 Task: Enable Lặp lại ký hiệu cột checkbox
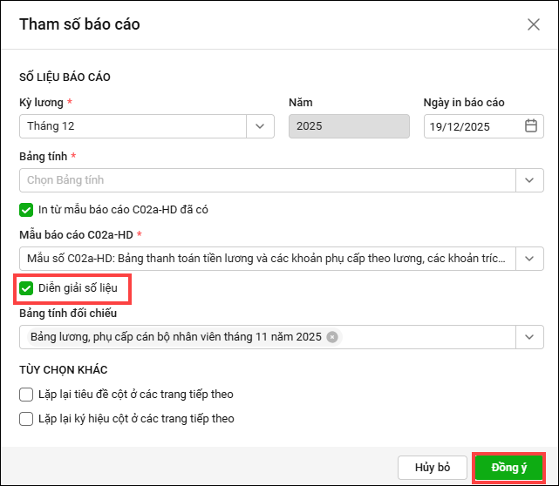(26, 419)
